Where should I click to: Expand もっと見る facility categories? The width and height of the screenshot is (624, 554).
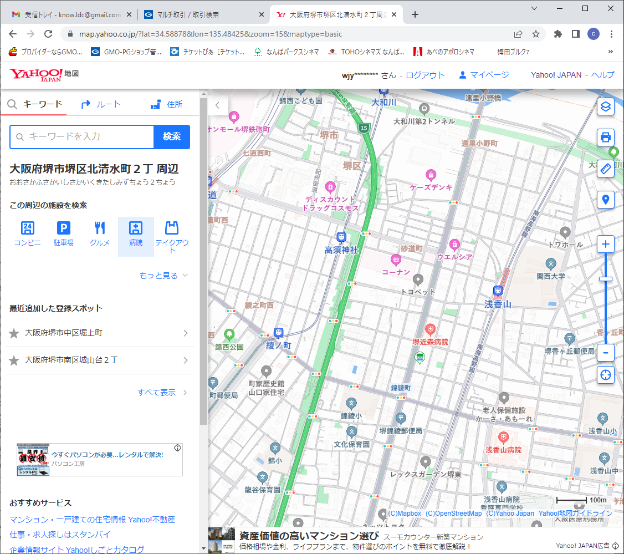click(x=163, y=276)
